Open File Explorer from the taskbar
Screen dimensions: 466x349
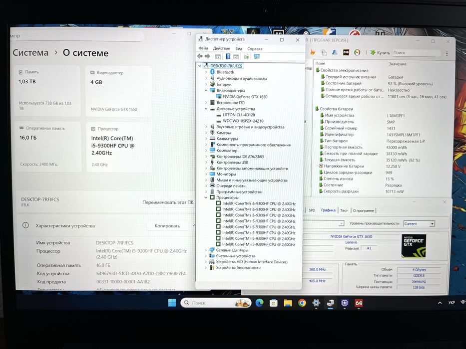tap(288, 303)
